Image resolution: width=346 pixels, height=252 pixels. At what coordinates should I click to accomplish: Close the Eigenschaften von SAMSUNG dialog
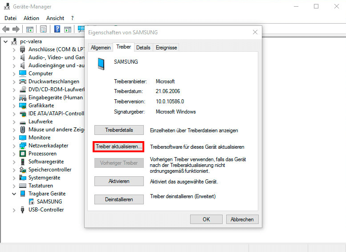[x=255, y=32]
